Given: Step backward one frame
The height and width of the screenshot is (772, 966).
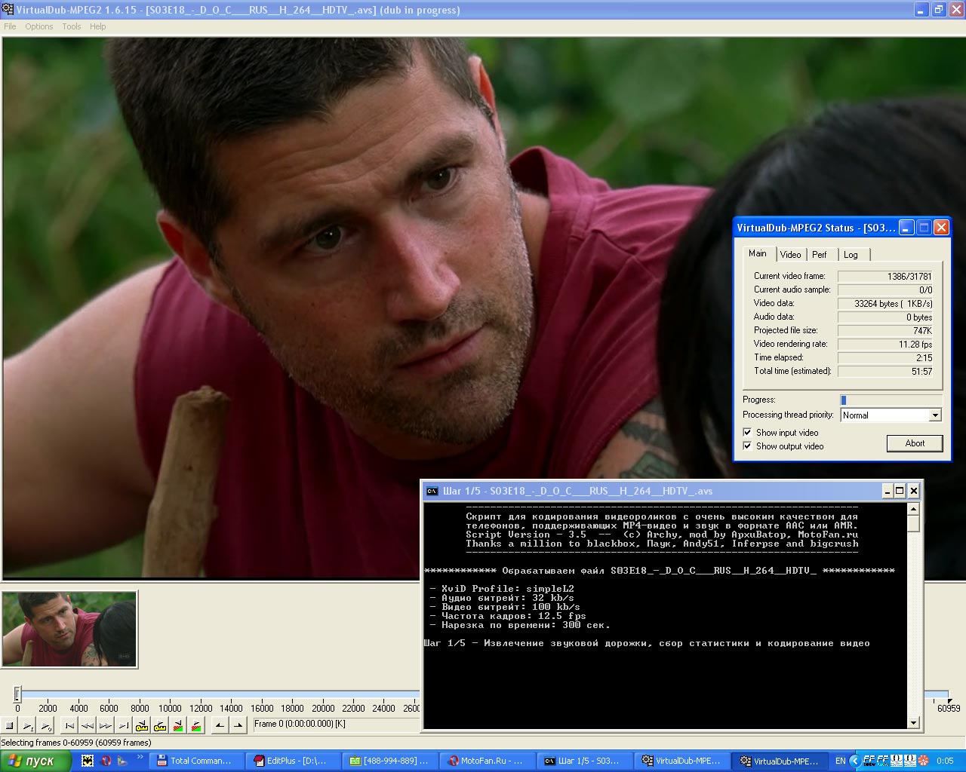Looking at the screenshot, I should tap(88, 725).
